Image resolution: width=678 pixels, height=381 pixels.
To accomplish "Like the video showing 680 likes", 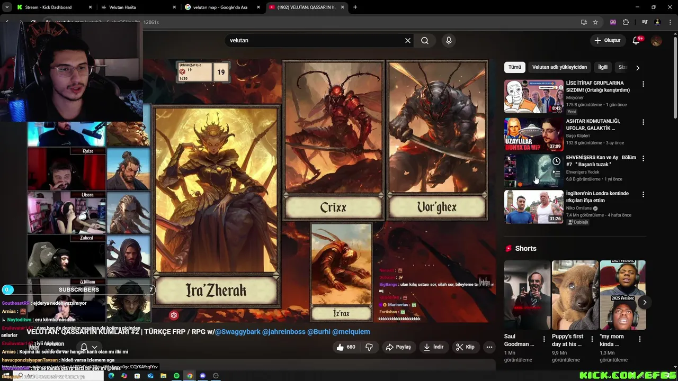I will point(345,347).
